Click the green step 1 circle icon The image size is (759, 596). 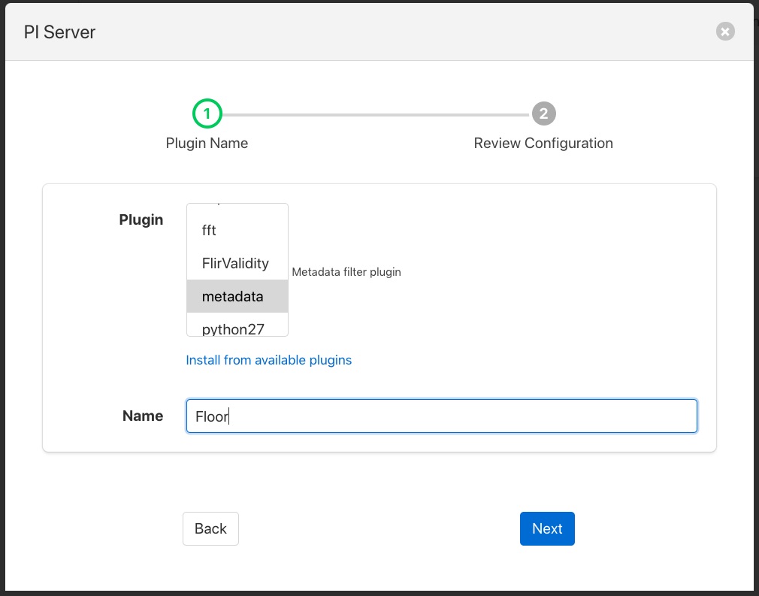tap(207, 113)
